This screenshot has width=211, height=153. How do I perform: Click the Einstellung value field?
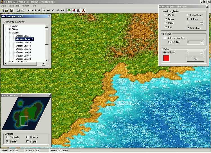[x=194, y=23]
